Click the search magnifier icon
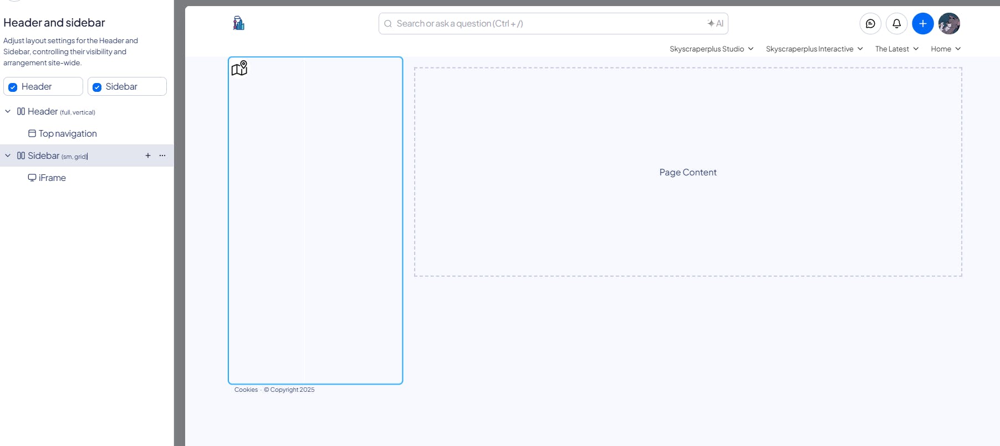Image resolution: width=1000 pixels, height=446 pixels. click(x=388, y=24)
